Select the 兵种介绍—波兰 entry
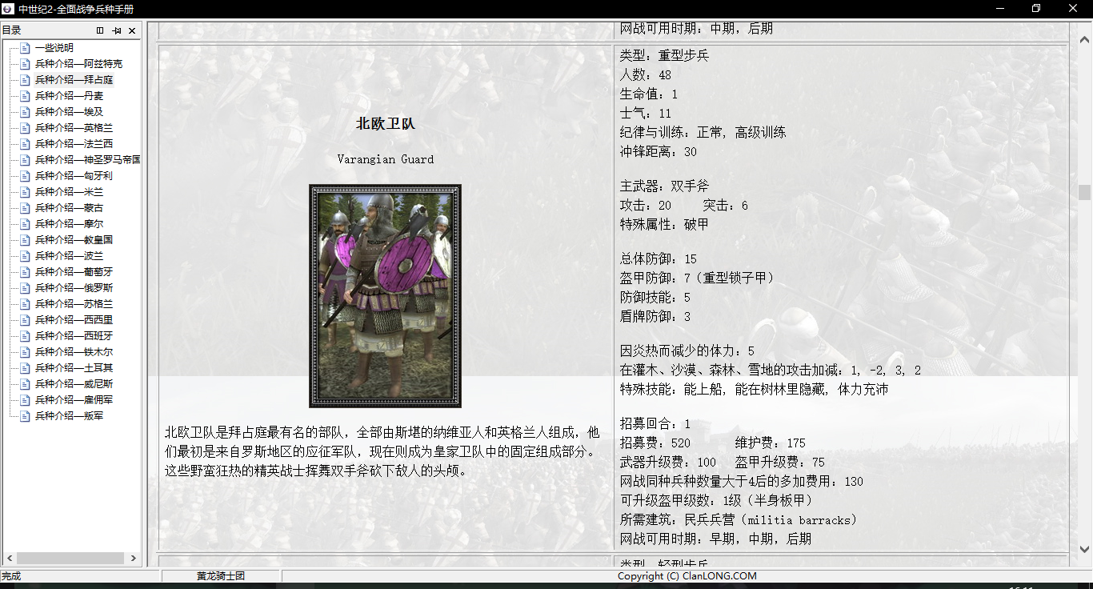Image resolution: width=1093 pixels, height=589 pixels. 70,256
